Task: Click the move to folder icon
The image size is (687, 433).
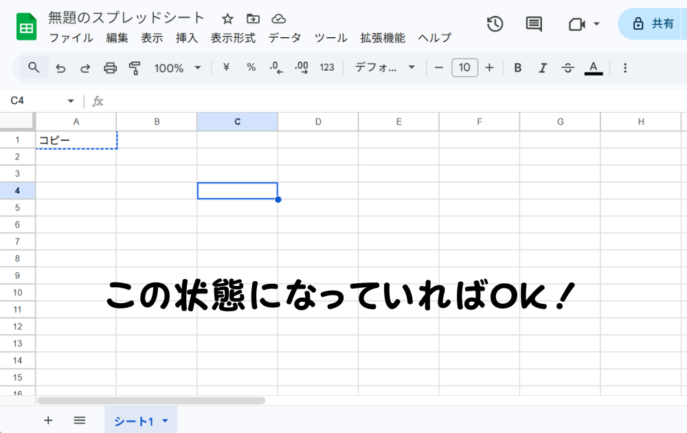Action: click(253, 19)
